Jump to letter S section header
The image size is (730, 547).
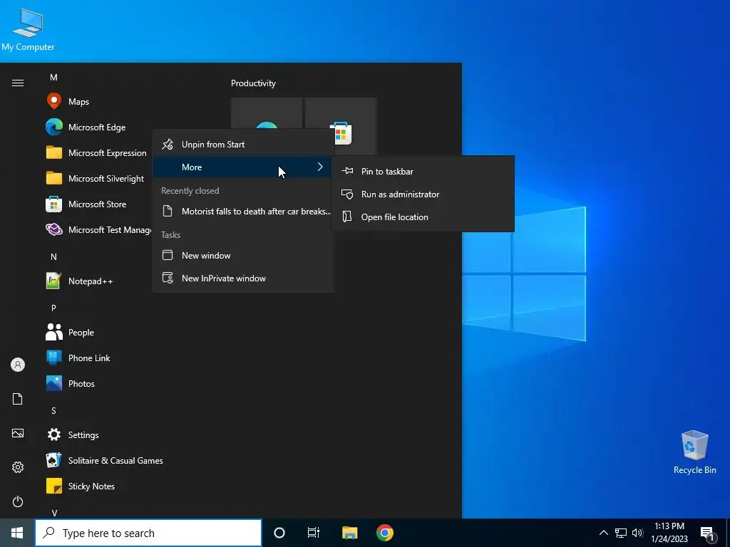[53, 411]
